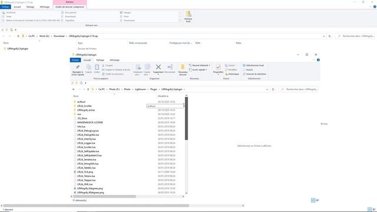Click the Copier icon in front window ribbon

89,69
